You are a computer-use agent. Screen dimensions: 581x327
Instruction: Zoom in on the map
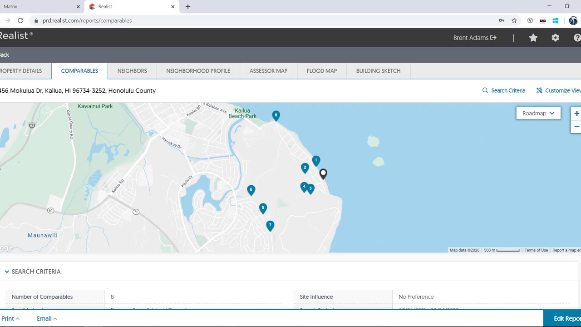(x=576, y=114)
